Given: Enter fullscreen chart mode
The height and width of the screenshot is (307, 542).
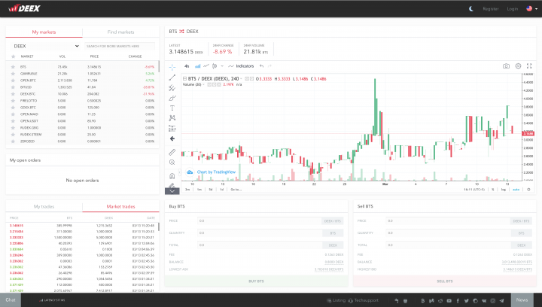Looking at the screenshot, I should coord(529,66).
